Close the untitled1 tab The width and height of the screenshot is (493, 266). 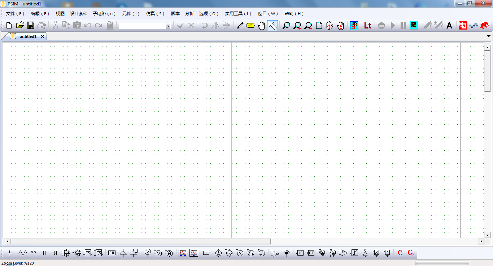tap(43, 36)
